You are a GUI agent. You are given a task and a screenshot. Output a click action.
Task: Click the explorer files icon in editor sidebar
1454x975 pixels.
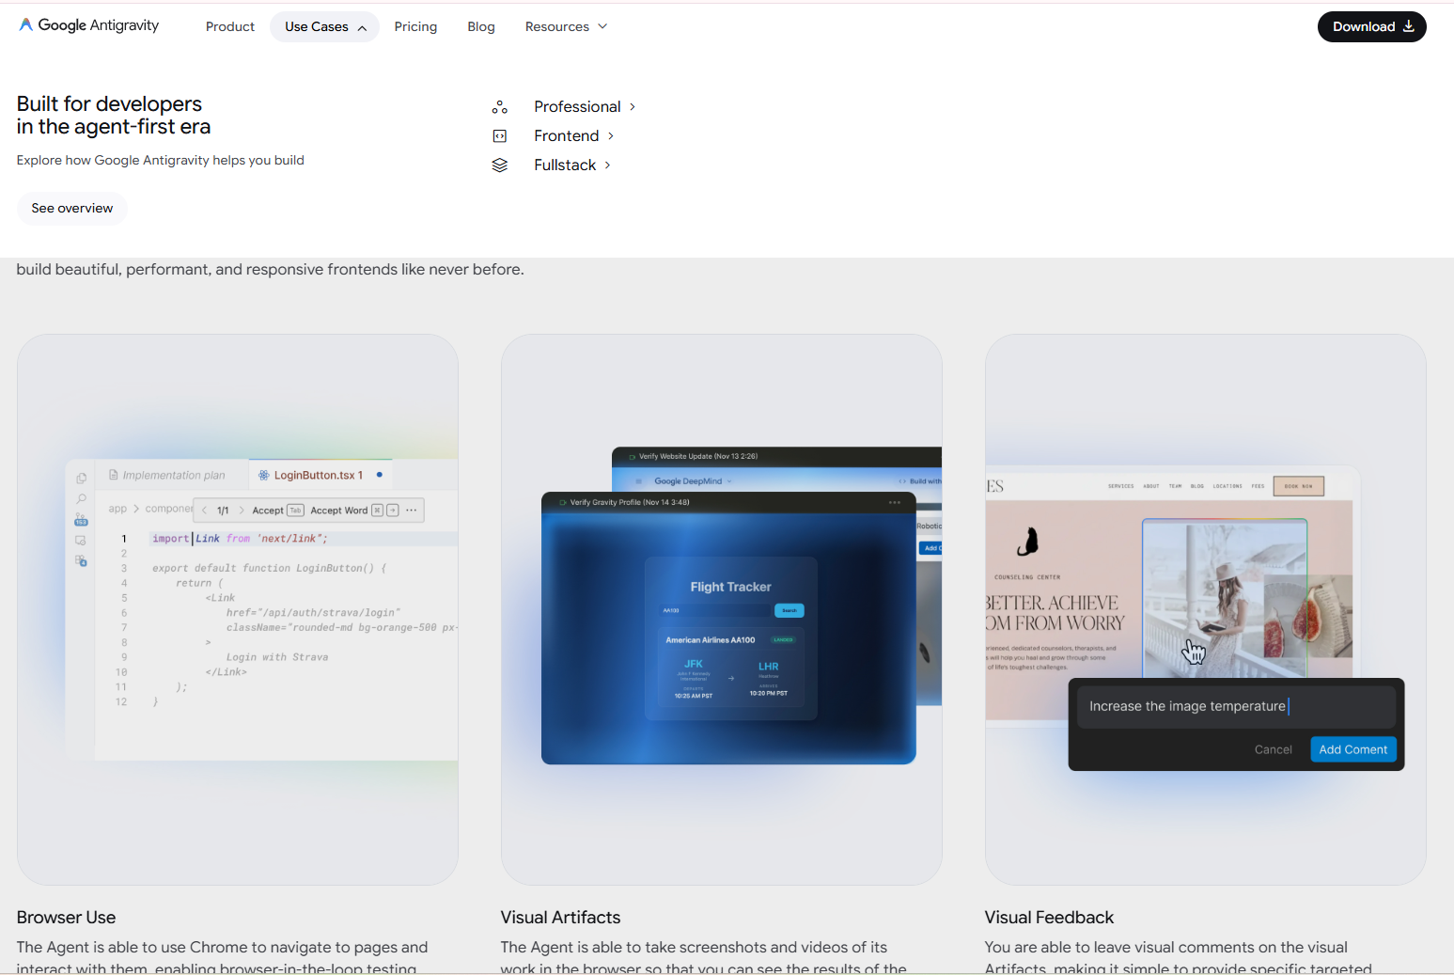[x=82, y=479]
